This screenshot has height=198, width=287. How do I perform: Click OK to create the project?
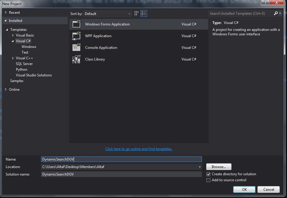point(244,189)
